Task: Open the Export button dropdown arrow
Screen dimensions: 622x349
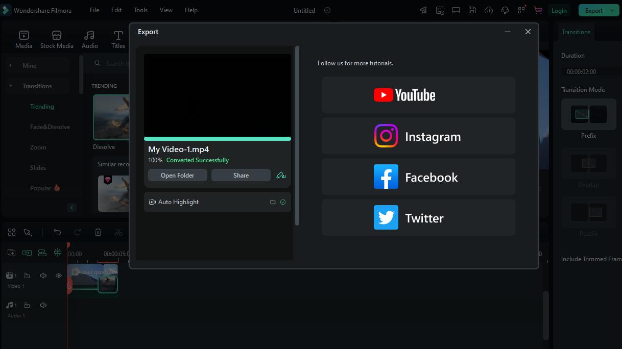Action: pyautogui.click(x=612, y=10)
